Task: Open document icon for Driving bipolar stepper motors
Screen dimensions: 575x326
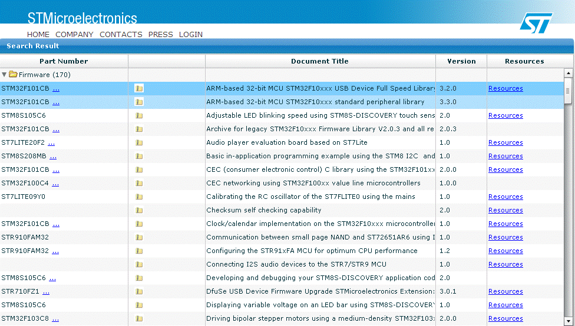Action: point(139,319)
